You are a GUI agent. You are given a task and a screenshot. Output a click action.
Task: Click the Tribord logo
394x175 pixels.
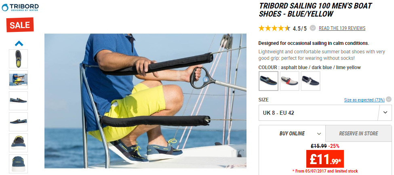point(20,7)
